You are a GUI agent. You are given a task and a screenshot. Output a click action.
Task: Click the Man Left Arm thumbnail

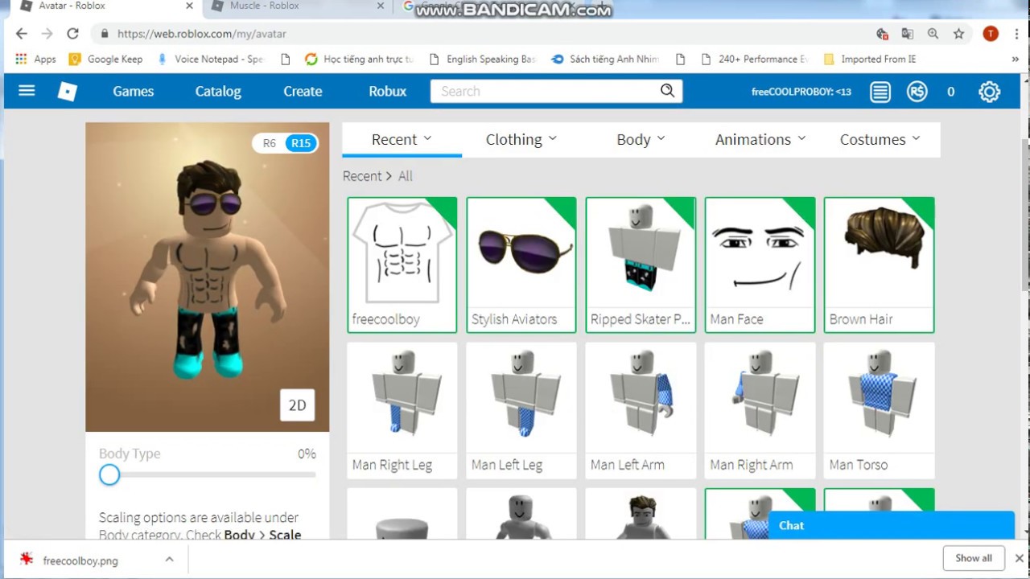pyautogui.click(x=641, y=397)
